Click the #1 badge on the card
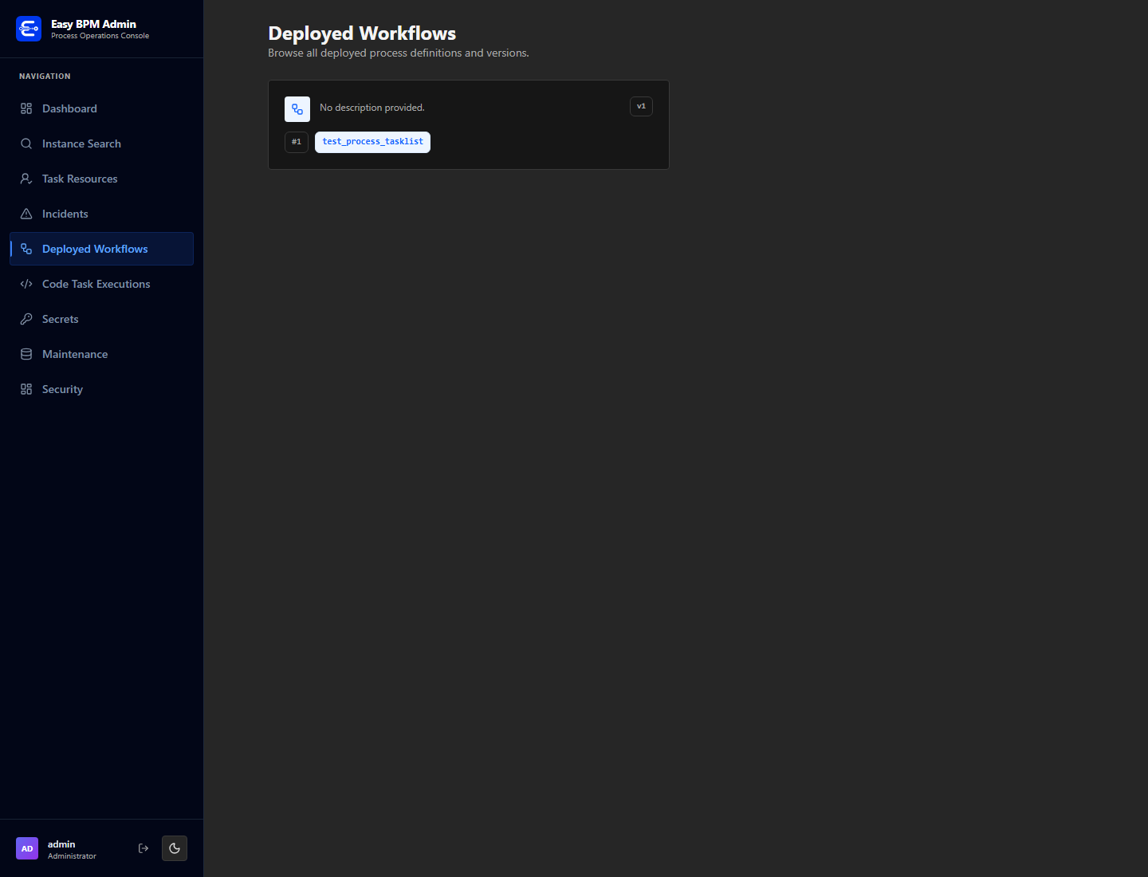The height and width of the screenshot is (877, 1148). (x=297, y=142)
